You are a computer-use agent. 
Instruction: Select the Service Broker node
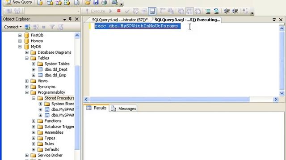[50, 155]
